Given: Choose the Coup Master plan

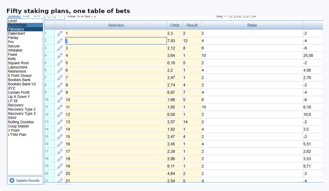Looking at the screenshot, I should pyautogui.click(x=25, y=126).
